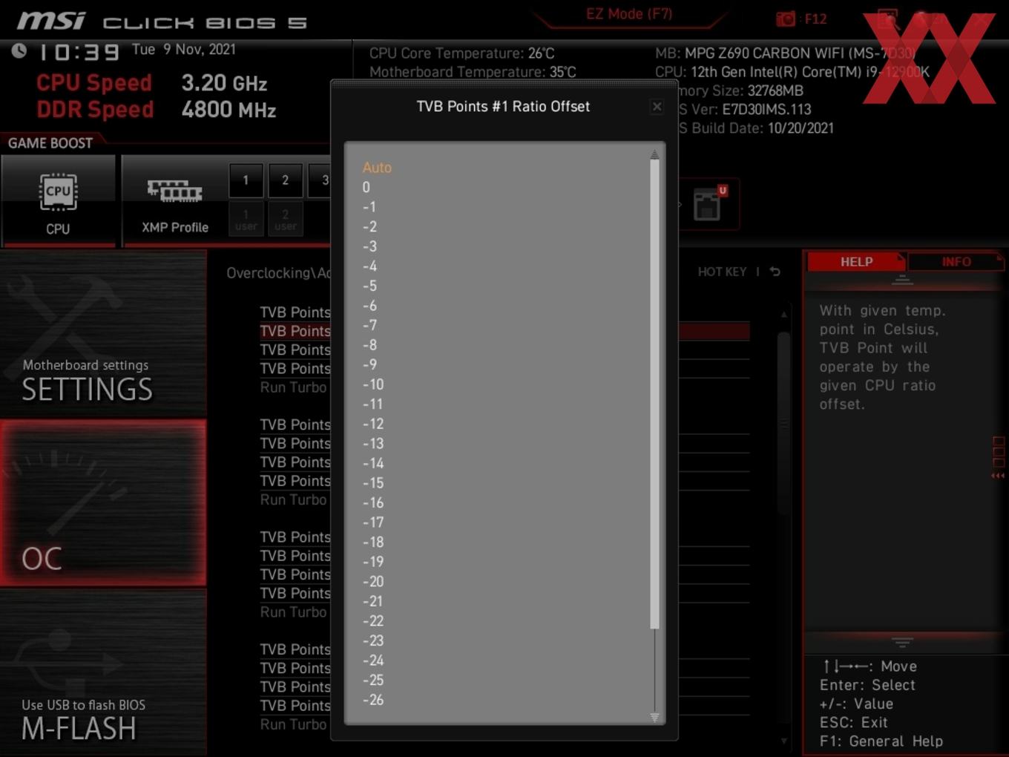The width and height of the screenshot is (1009, 757).
Task: Select offset value -21
Action: 373,601
